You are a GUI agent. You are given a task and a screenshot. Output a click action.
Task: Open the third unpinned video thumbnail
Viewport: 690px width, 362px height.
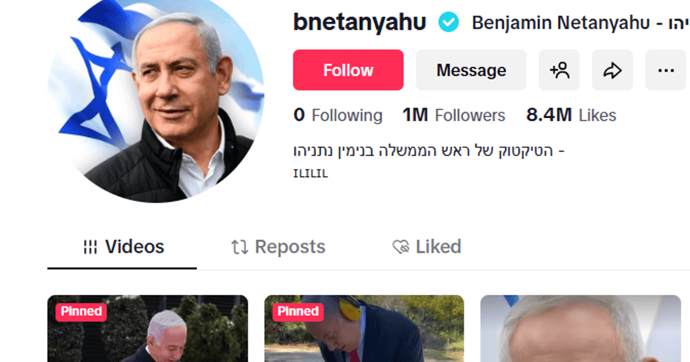tap(580, 330)
